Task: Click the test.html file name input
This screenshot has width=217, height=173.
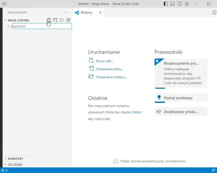Action: 42,26
